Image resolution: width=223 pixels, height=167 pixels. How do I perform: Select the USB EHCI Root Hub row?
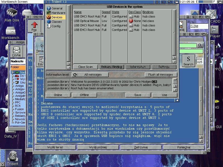tap(122, 30)
